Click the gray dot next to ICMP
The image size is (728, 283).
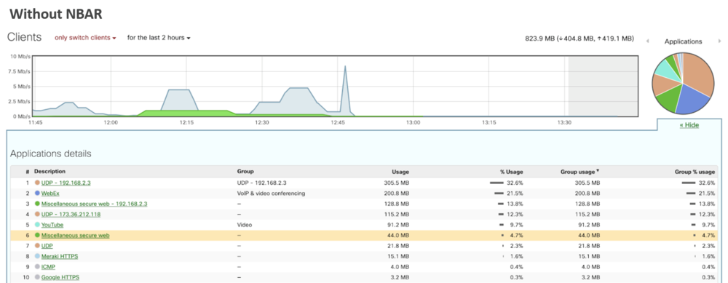[x=37, y=267]
